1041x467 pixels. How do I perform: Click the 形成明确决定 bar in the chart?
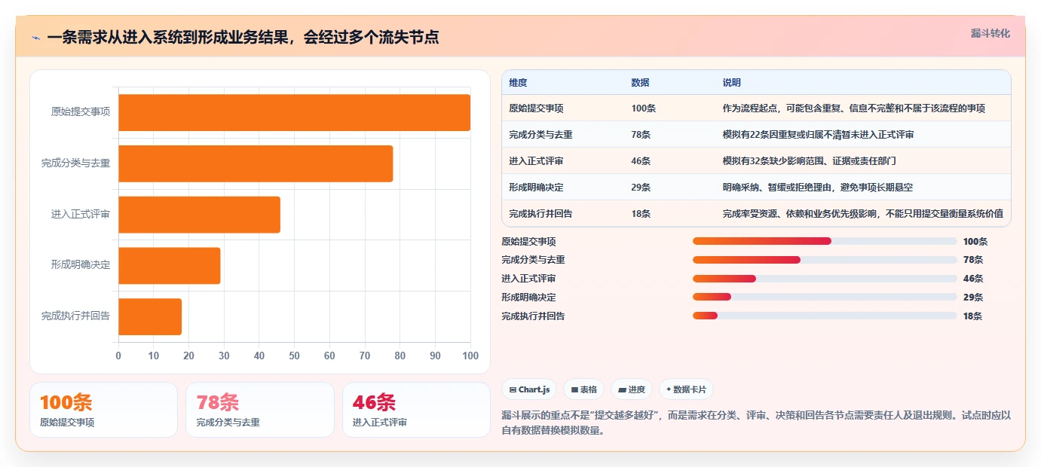(x=169, y=265)
